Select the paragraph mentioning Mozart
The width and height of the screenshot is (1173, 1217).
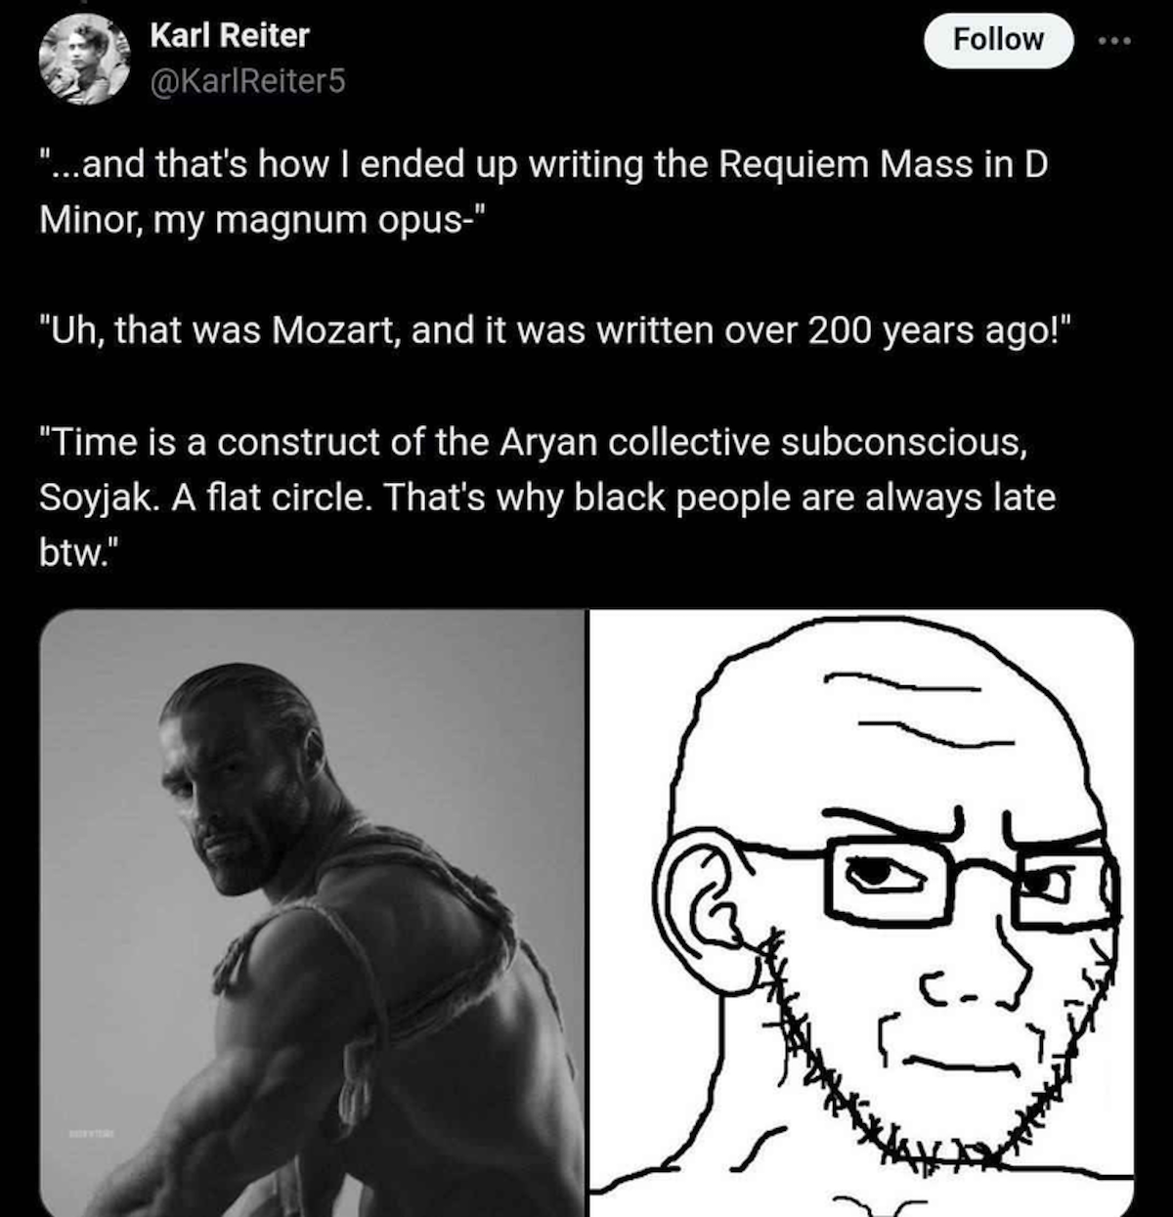[x=556, y=330]
